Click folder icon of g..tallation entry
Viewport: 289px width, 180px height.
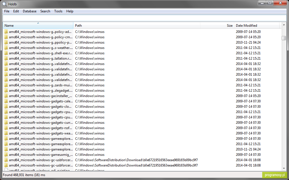point(6,58)
